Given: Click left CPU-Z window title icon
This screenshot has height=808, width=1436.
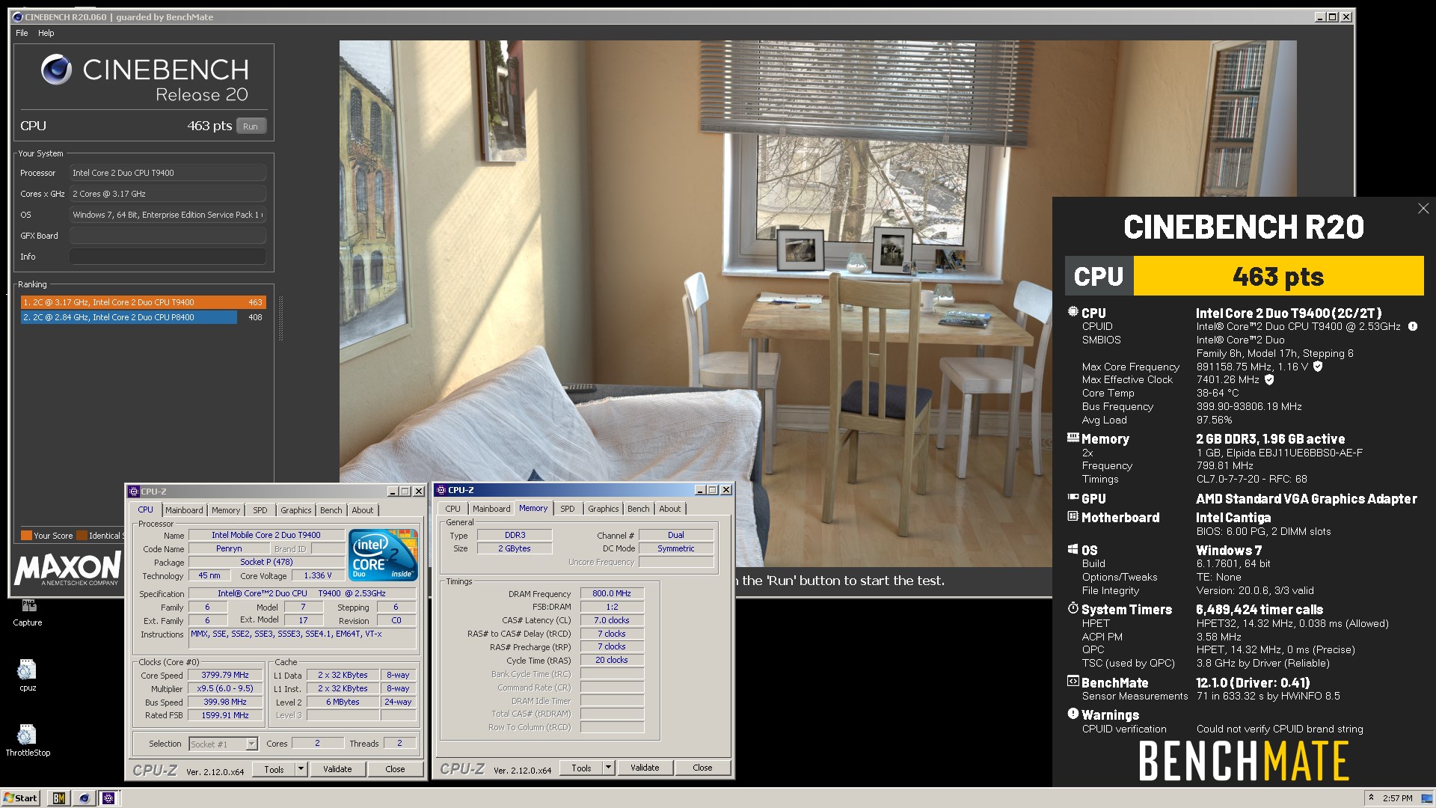Looking at the screenshot, I should pos(134,492).
